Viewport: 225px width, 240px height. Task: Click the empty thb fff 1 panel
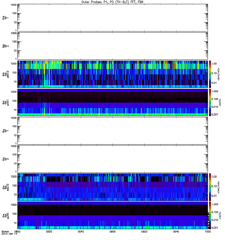[113, 18]
